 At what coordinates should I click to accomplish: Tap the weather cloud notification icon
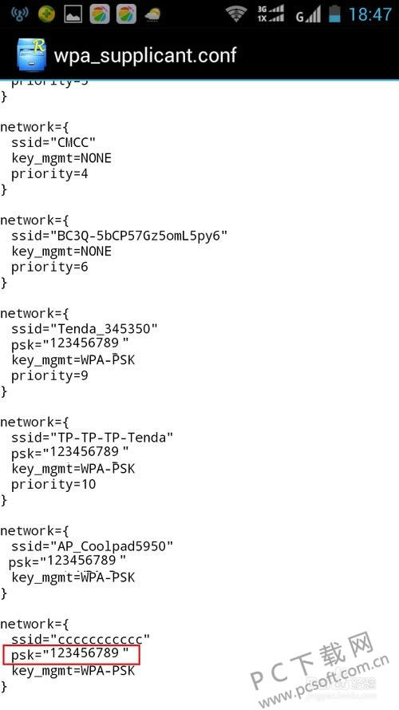coord(152,15)
